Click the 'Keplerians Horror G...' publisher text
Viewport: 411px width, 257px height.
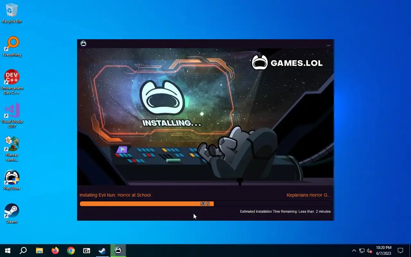coord(309,195)
